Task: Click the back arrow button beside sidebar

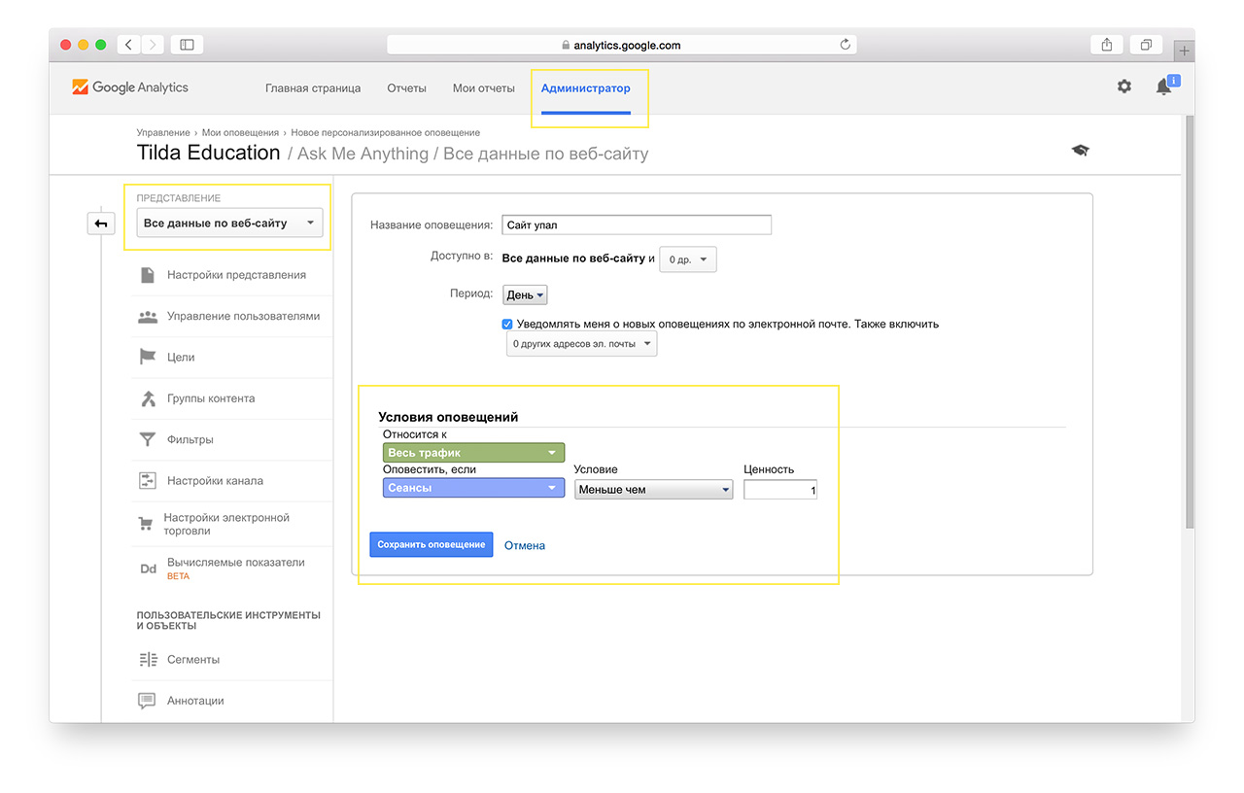Action: click(x=101, y=224)
